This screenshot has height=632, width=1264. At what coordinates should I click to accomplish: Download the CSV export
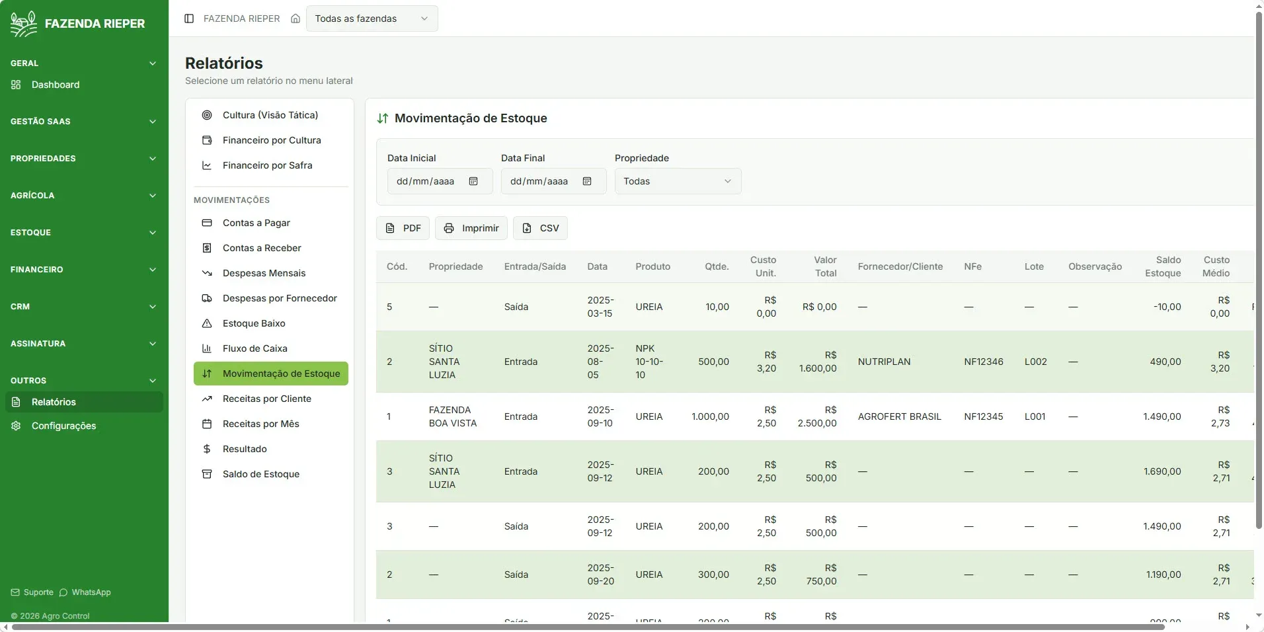click(x=540, y=228)
